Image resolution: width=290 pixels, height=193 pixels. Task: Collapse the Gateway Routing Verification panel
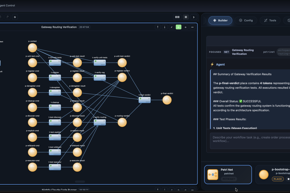click(x=192, y=27)
